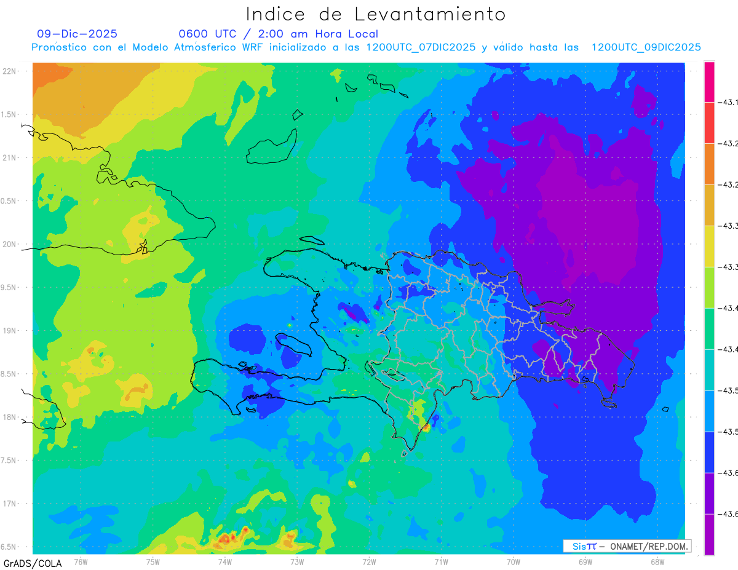Click the "75W" longitude label

pos(153,561)
